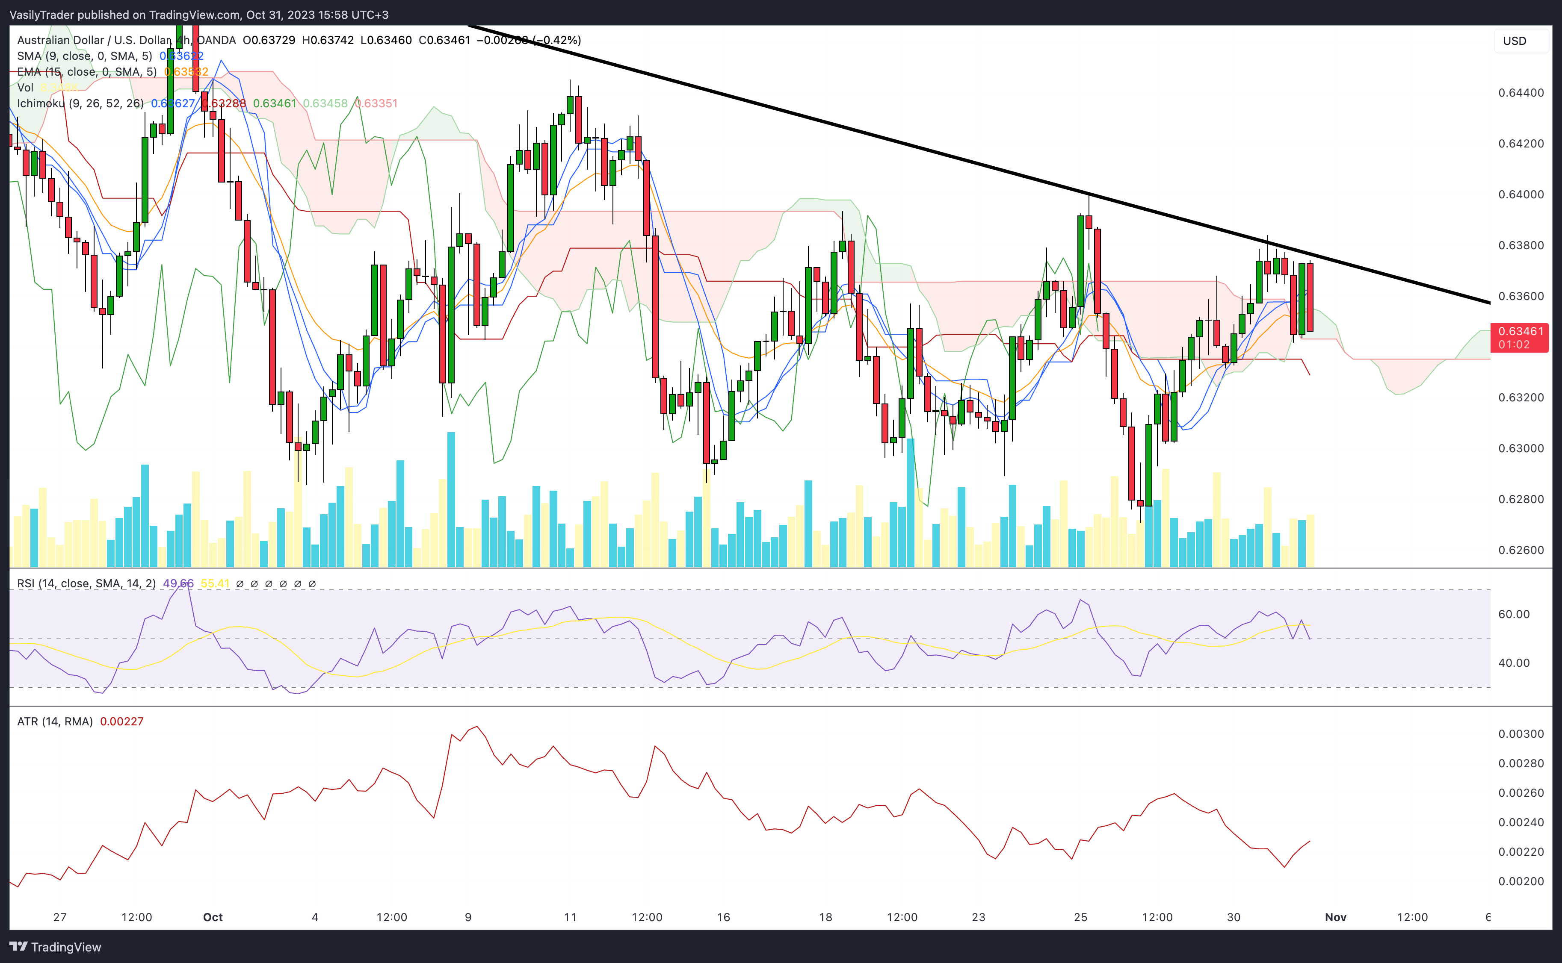Click the 0.63000 price axis label
The height and width of the screenshot is (963, 1562).
1521,449
